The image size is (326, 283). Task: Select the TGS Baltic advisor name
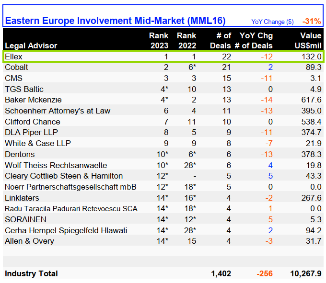point(24,89)
